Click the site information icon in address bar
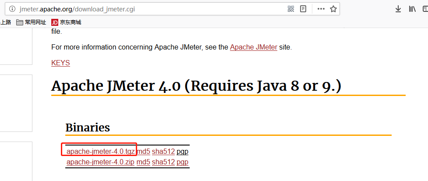Viewport: 428px width, 181px height. [12, 9]
